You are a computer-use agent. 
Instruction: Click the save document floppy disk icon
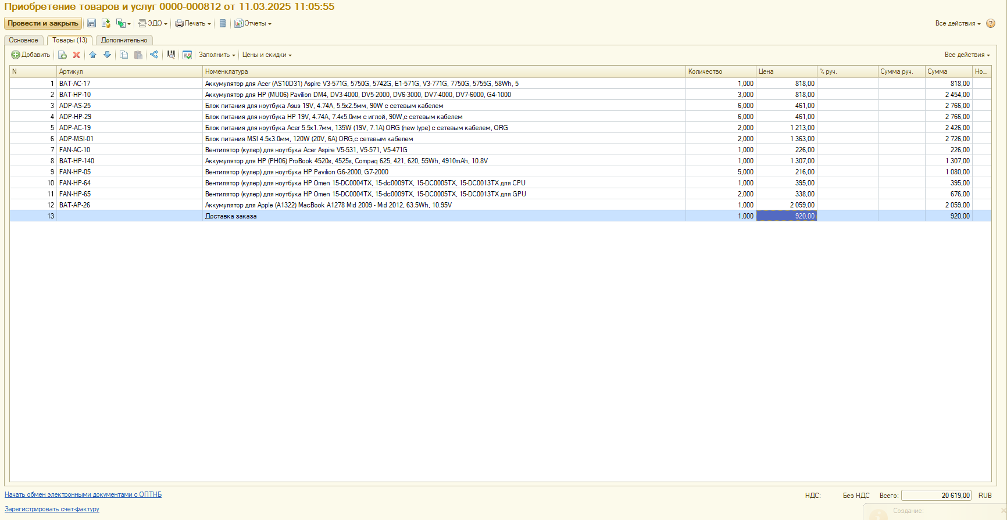coord(91,23)
